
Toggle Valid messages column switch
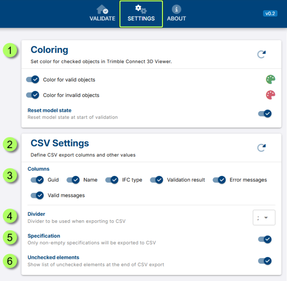tap(37, 195)
